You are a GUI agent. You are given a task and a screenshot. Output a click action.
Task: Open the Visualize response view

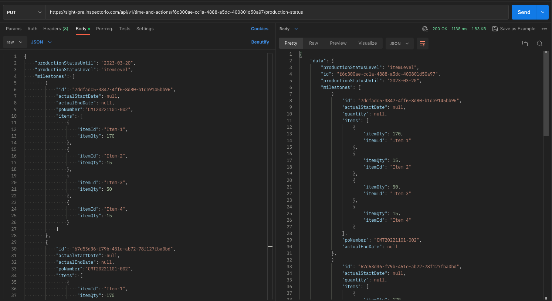coord(368,43)
